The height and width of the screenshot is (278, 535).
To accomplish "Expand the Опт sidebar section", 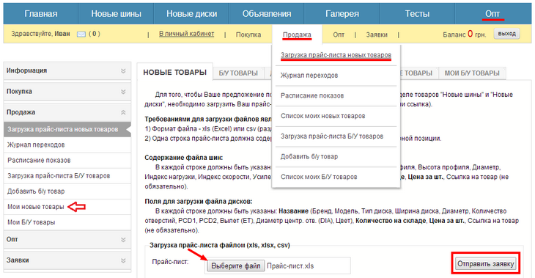I will (67, 239).
